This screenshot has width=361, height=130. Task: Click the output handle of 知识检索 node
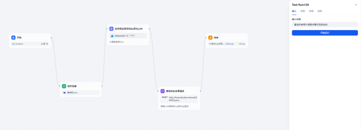(102, 86)
